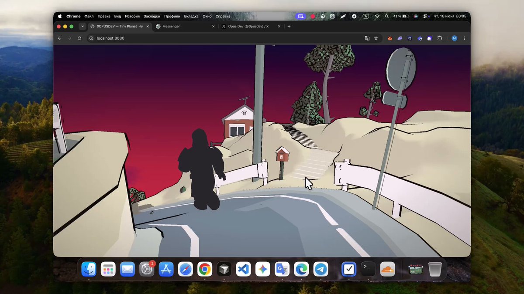Viewport: 524px width, 294px height.
Task: Open the Окно menu
Action: 207,16
